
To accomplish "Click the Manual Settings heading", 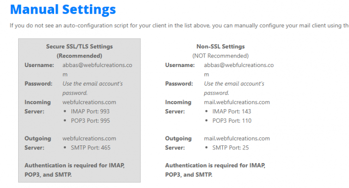I will coord(63,9).
